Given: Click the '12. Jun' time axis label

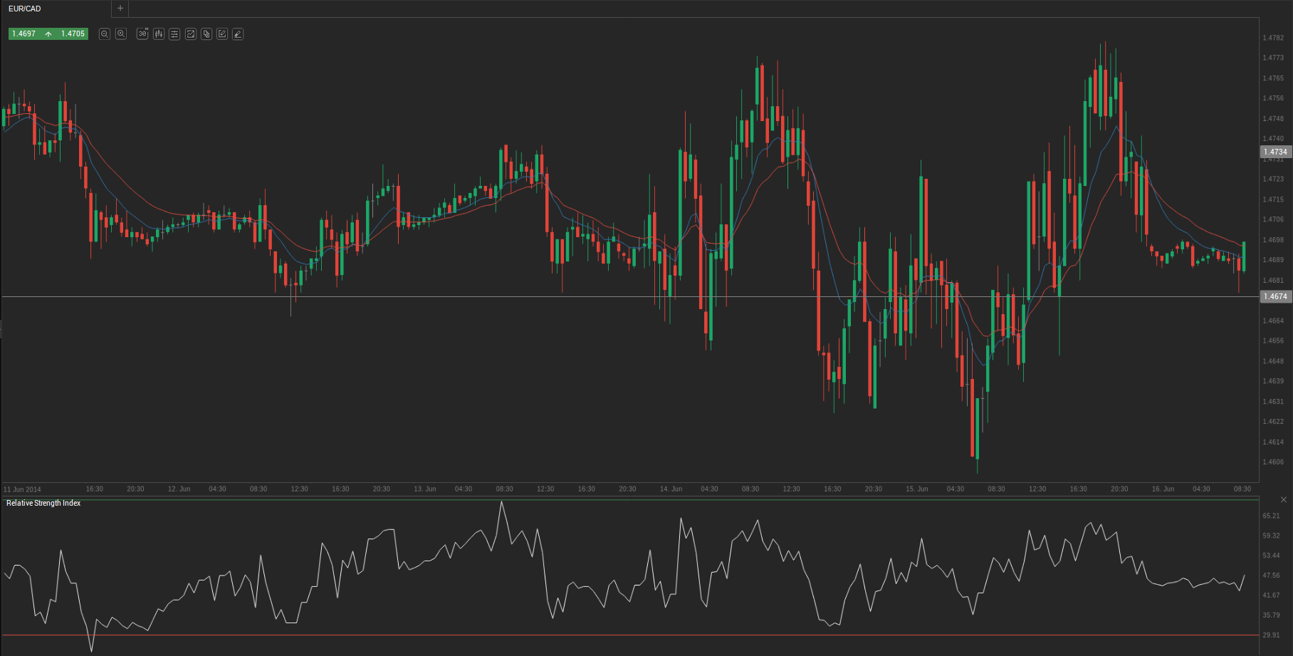Looking at the screenshot, I should [179, 489].
